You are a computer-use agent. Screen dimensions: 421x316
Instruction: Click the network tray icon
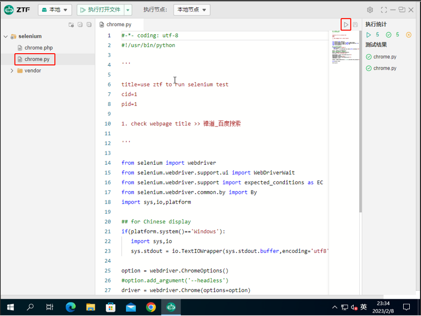[x=344, y=308]
